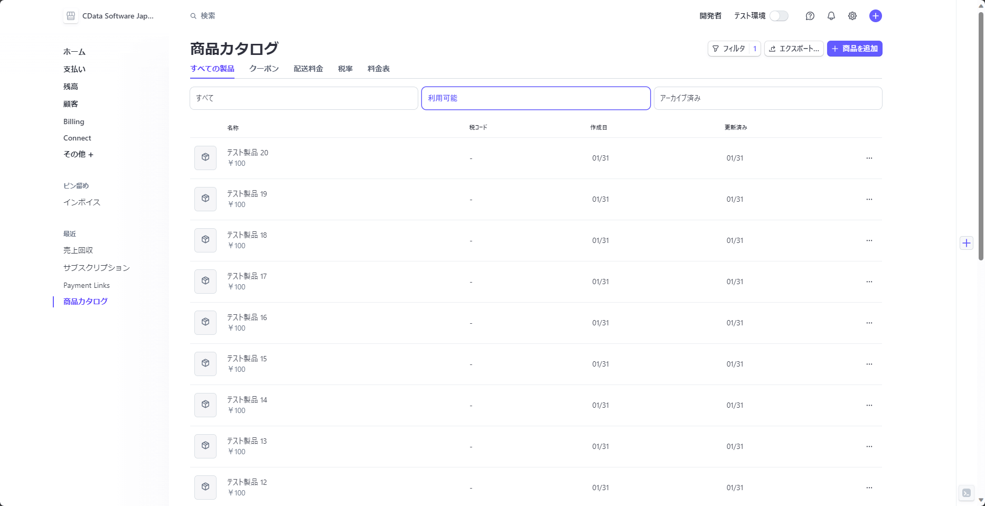
Task: Click the テスト製品 20 box thumbnail
Action: coord(205,157)
